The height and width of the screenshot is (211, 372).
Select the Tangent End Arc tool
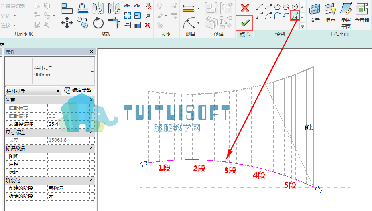[x=277, y=16]
